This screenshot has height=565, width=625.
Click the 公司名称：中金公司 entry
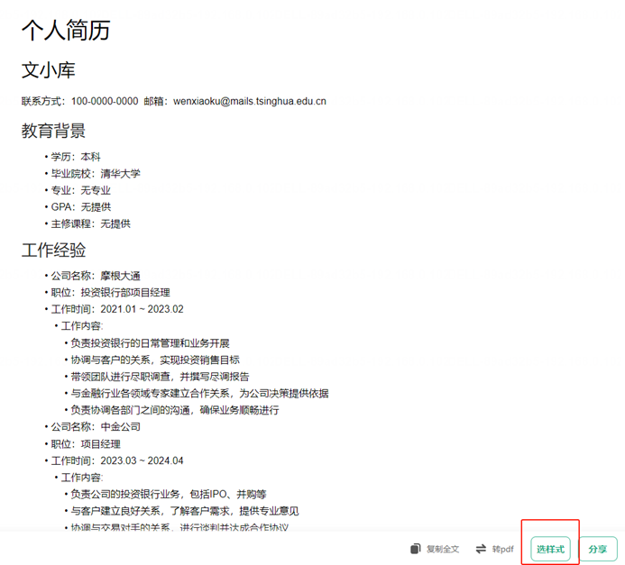click(x=96, y=427)
